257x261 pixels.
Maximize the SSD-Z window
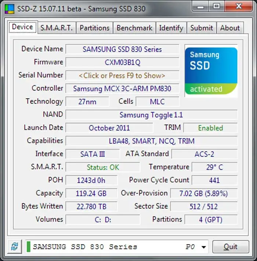coord(217,6)
